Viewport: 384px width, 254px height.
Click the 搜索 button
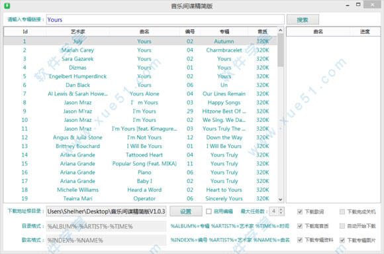pyautogui.click(x=303, y=20)
